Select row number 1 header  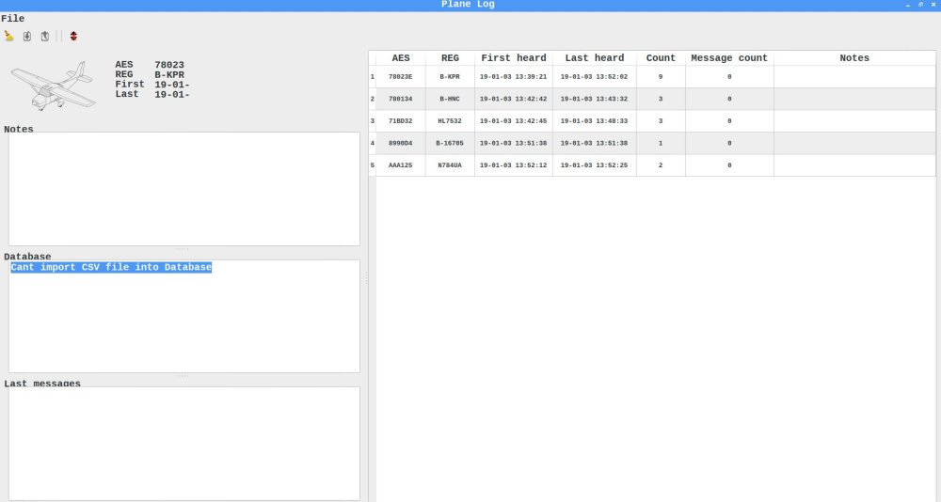click(x=372, y=77)
